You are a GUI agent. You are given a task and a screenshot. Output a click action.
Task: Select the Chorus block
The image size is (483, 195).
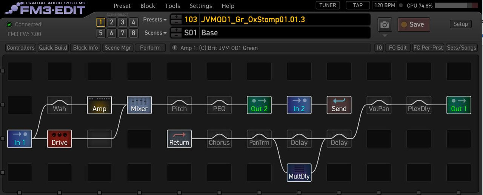point(219,139)
